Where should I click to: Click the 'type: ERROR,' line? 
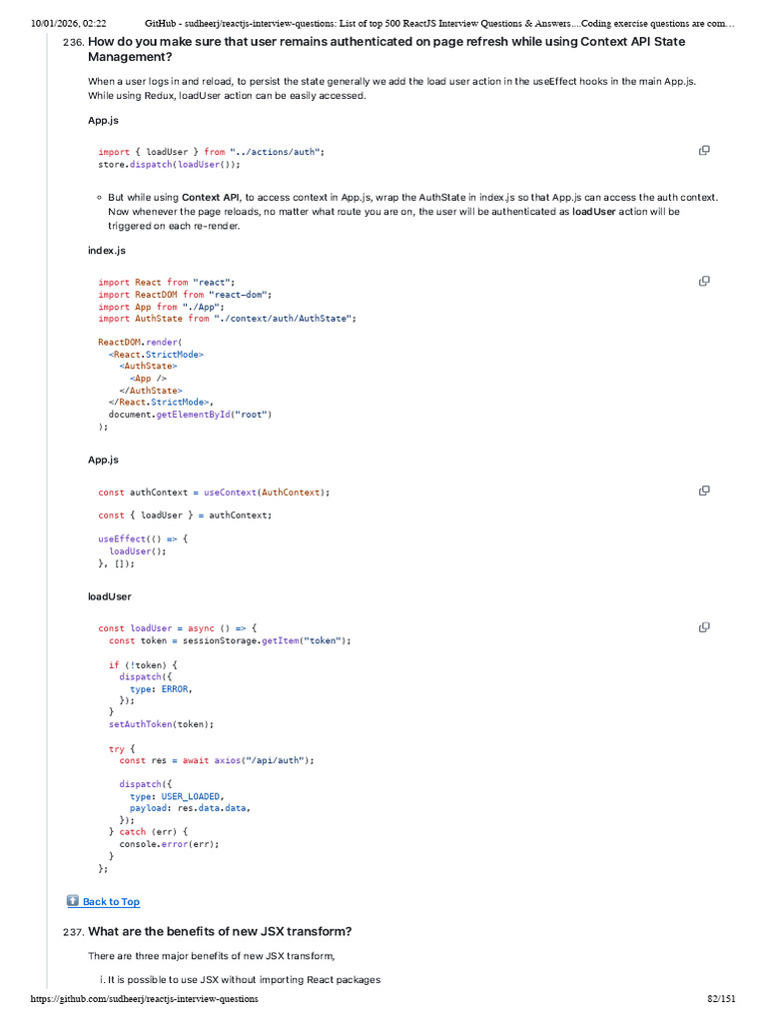click(x=161, y=689)
